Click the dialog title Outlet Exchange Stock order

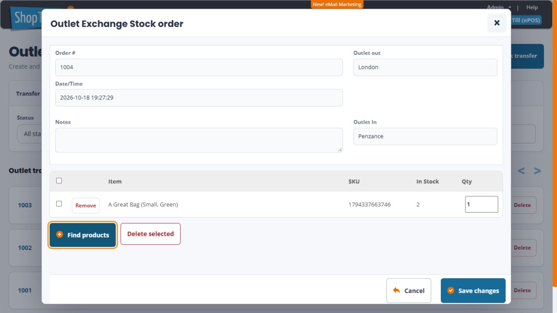(x=117, y=24)
